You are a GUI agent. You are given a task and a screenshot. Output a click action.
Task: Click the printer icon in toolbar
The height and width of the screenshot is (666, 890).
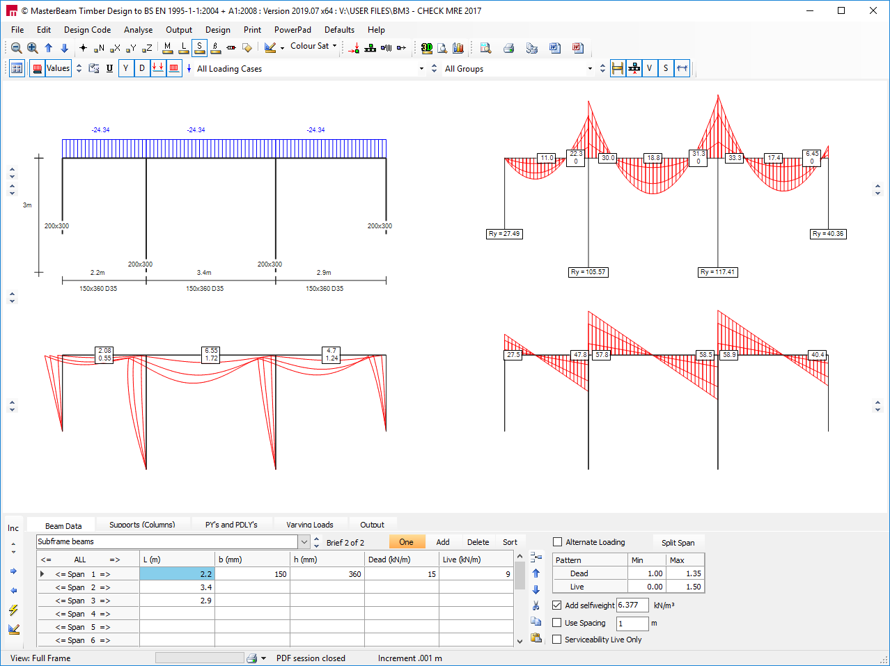click(x=508, y=48)
